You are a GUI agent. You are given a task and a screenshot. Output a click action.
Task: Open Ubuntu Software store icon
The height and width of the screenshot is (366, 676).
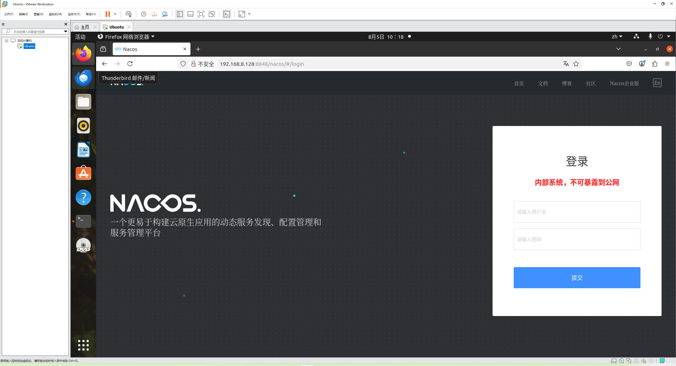[x=83, y=173]
